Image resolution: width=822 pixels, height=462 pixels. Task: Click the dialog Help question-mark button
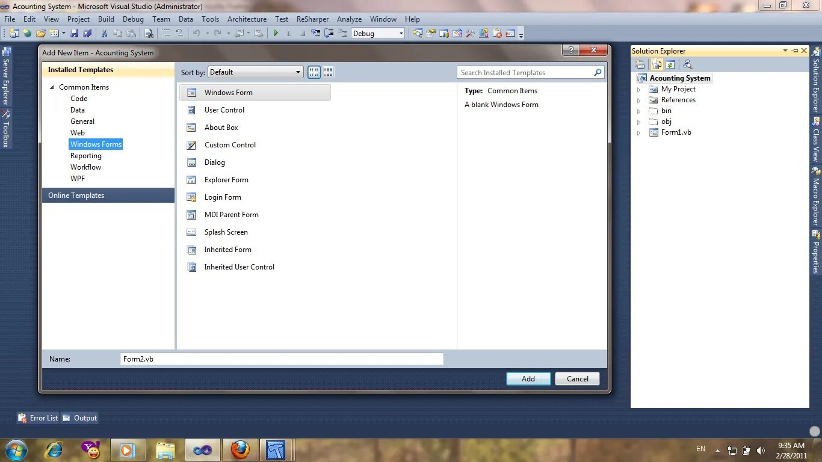click(572, 51)
